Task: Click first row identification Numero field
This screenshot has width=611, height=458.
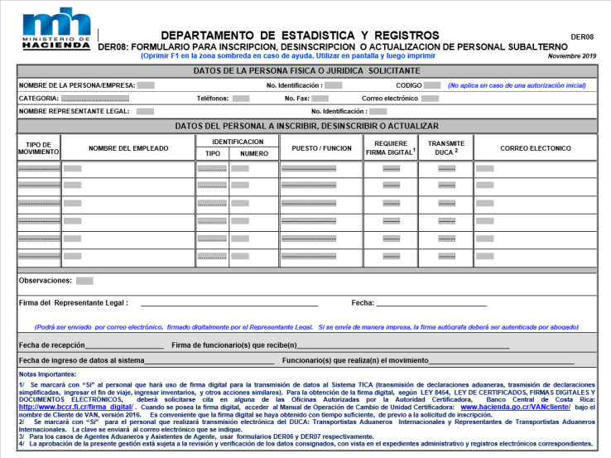Action: pyautogui.click(x=240, y=169)
